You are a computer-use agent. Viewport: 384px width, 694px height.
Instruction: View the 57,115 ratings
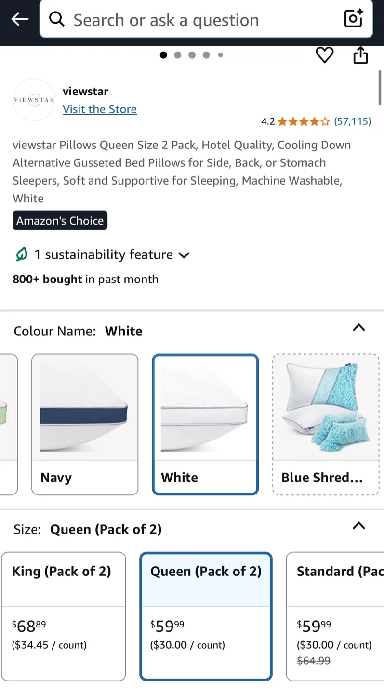pyautogui.click(x=352, y=121)
